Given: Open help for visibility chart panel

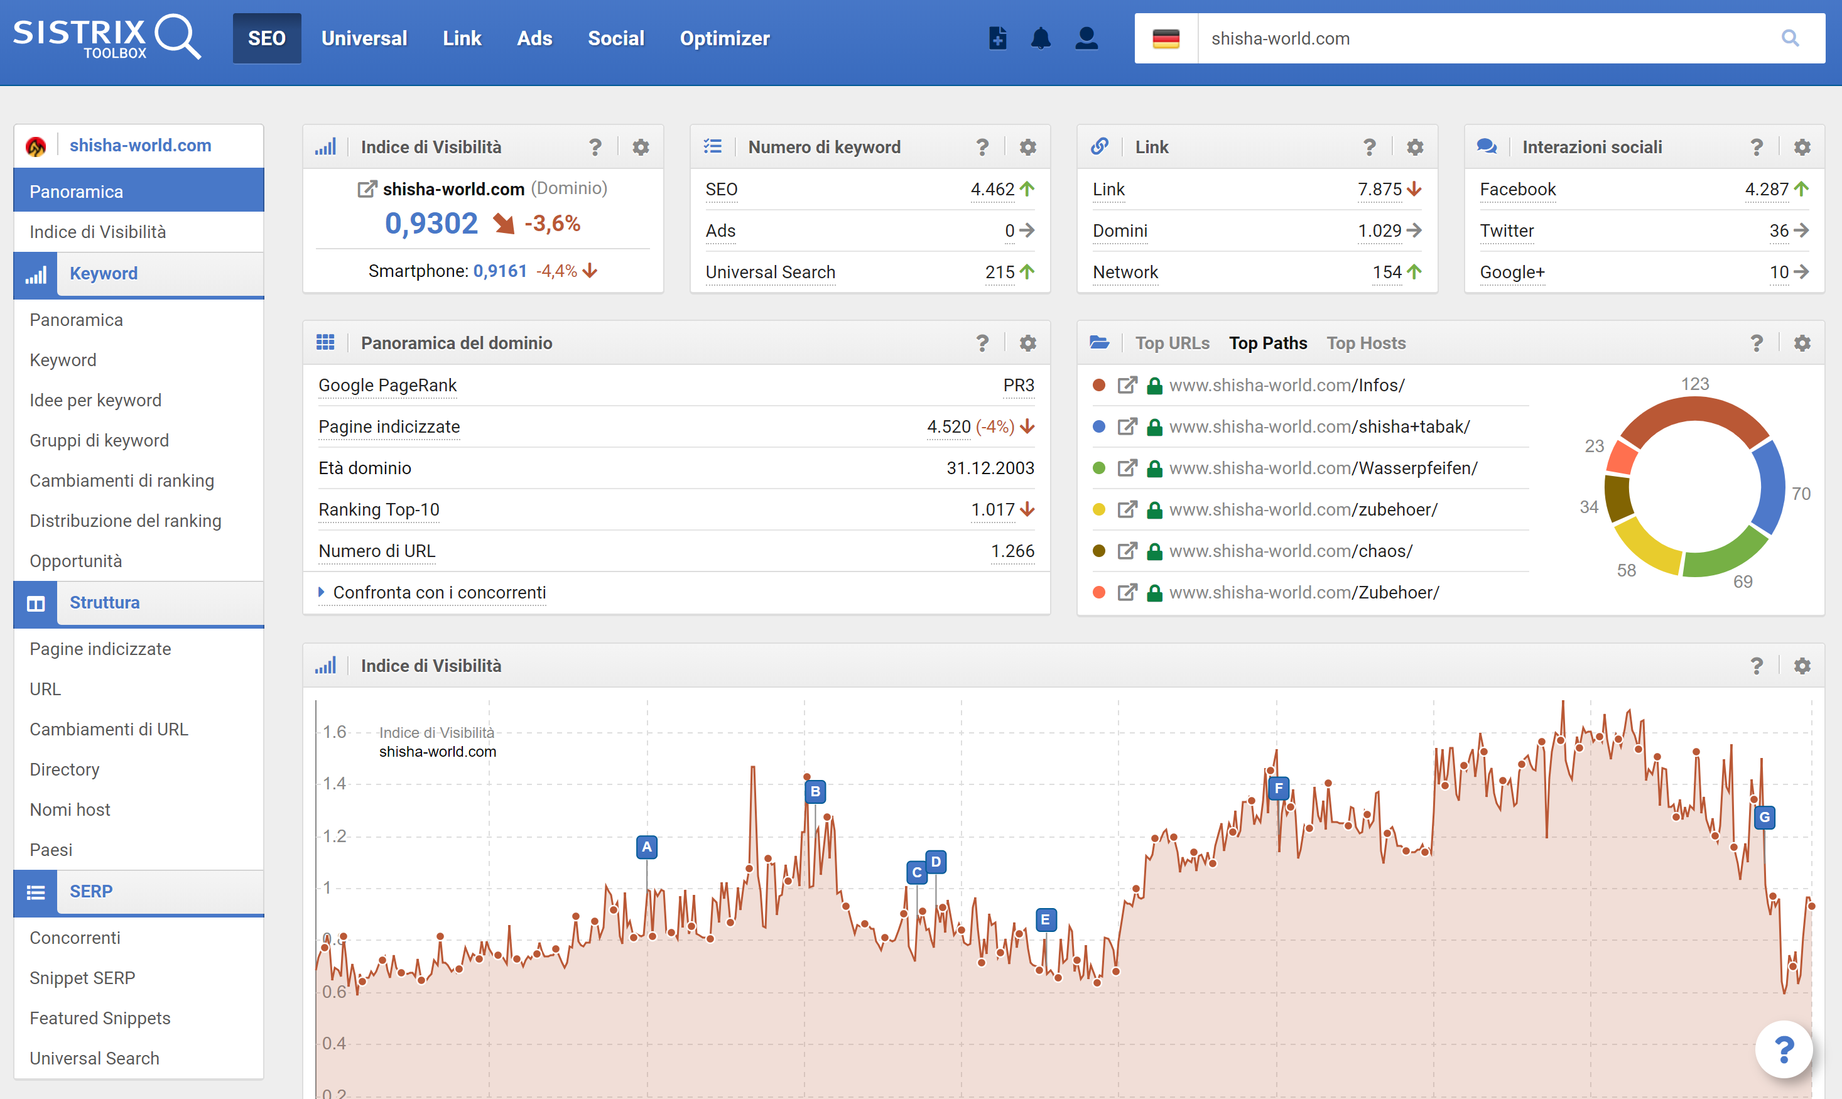Looking at the screenshot, I should coord(1757,666).
